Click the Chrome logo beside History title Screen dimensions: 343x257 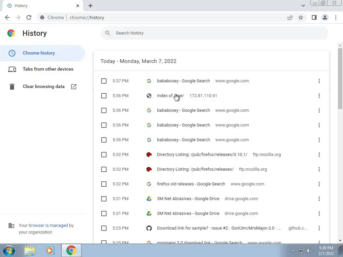click(11, 33)
